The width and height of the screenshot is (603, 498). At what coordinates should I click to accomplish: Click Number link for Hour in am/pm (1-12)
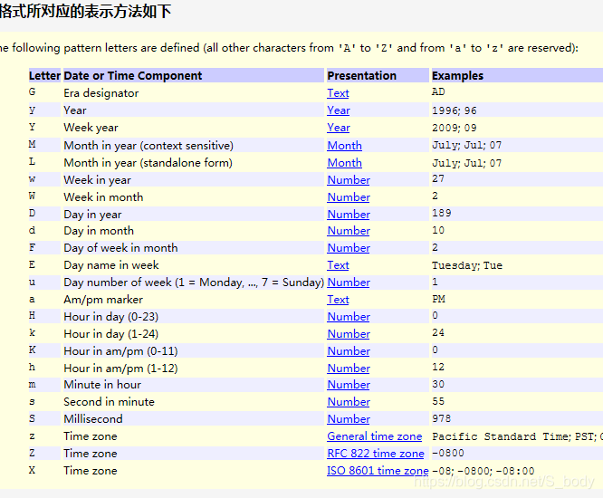[x=349, y=369]
